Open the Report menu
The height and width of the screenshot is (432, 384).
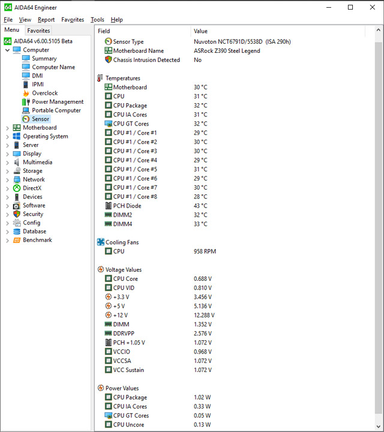[x=46, y=20]
